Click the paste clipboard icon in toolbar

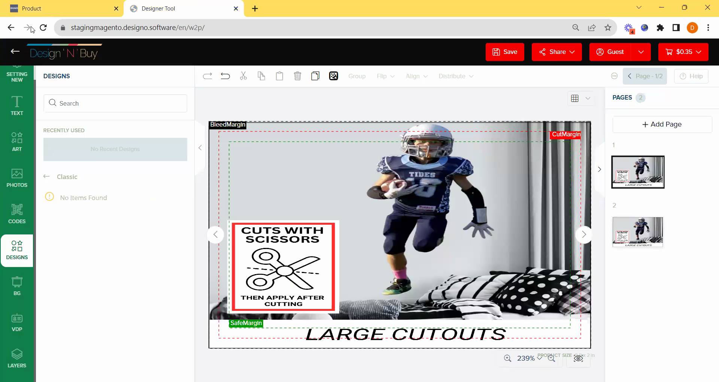(279, 76)
